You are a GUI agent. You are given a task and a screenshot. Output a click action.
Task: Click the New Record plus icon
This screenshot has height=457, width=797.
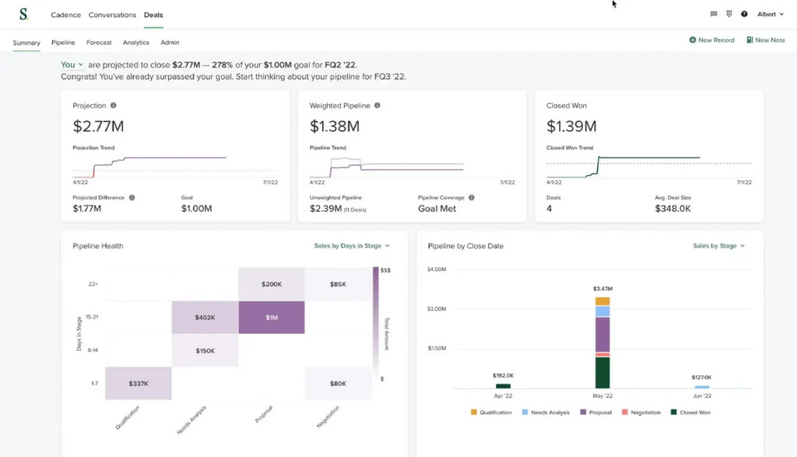tap(692, 40)
